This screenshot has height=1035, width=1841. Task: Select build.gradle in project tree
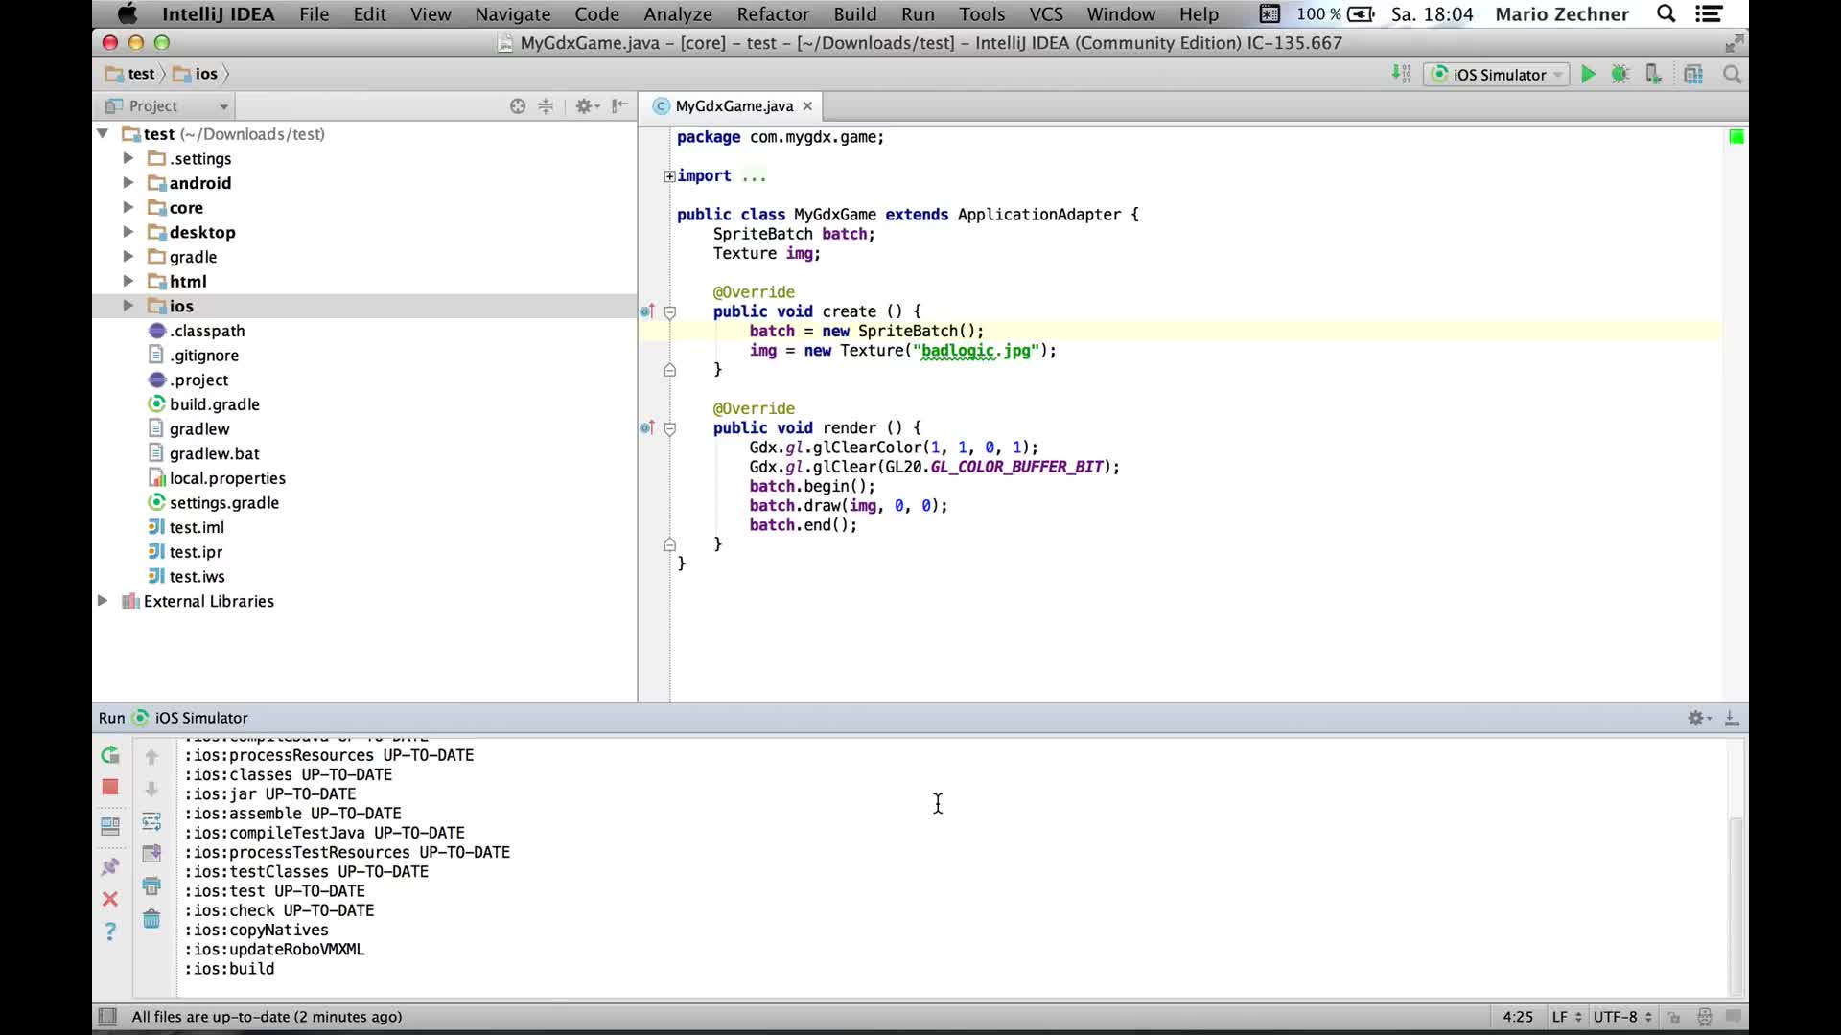click(215, 404)
